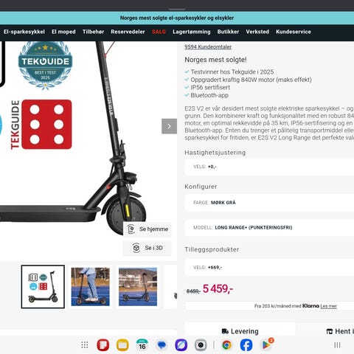
Task: Open Chrome from the taskbar
Action: (226, 345)
